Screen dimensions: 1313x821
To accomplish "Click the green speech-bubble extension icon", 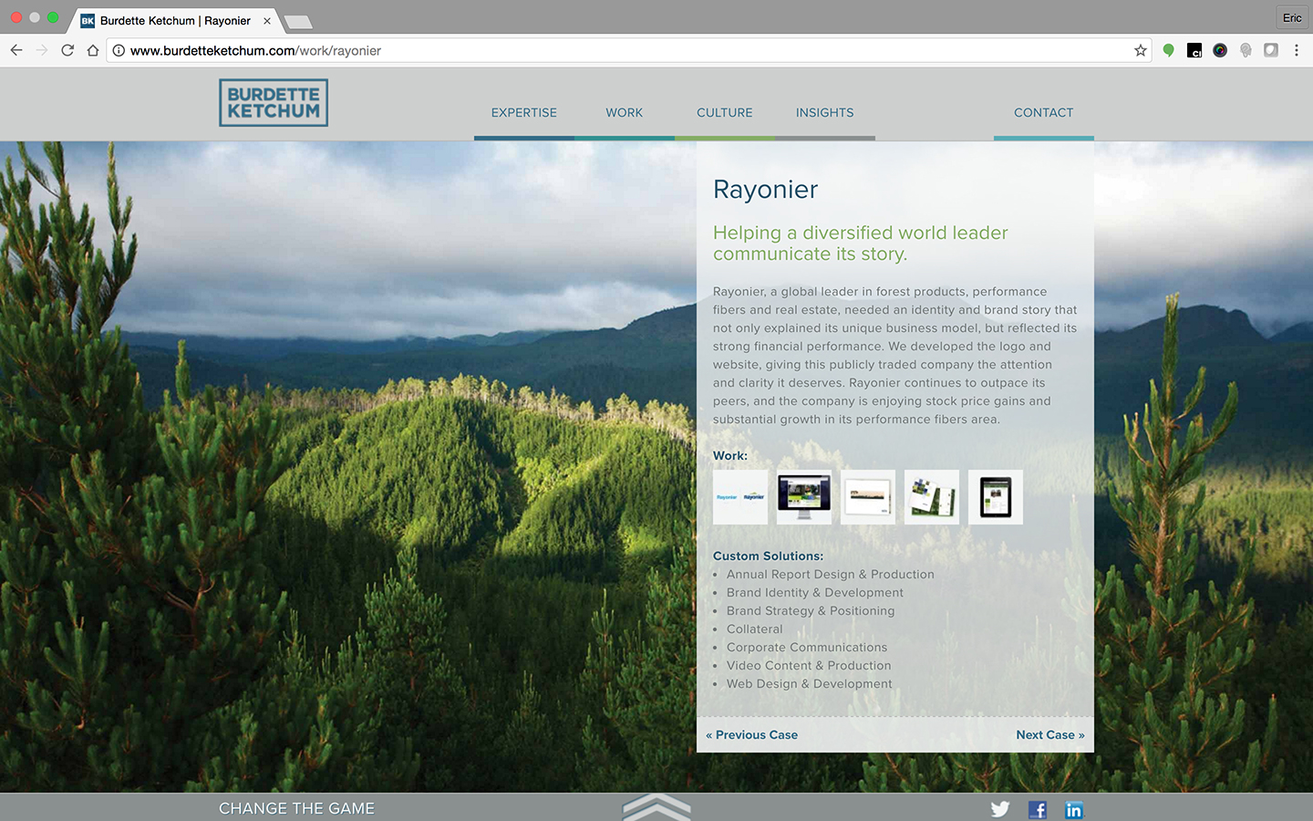I will (1168, 50).
